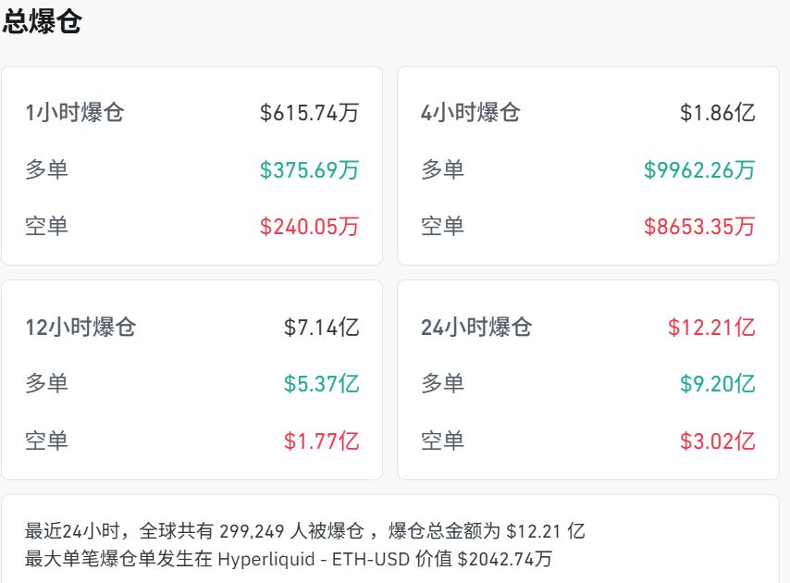Click the $5.37亿 long liquidation value
The image size is (790, 583).
[x=321, y=384]
